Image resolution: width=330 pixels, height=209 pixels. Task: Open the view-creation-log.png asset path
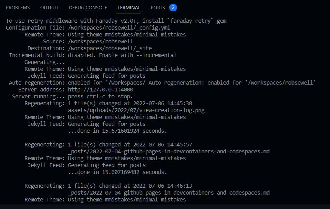coord(136,110)
